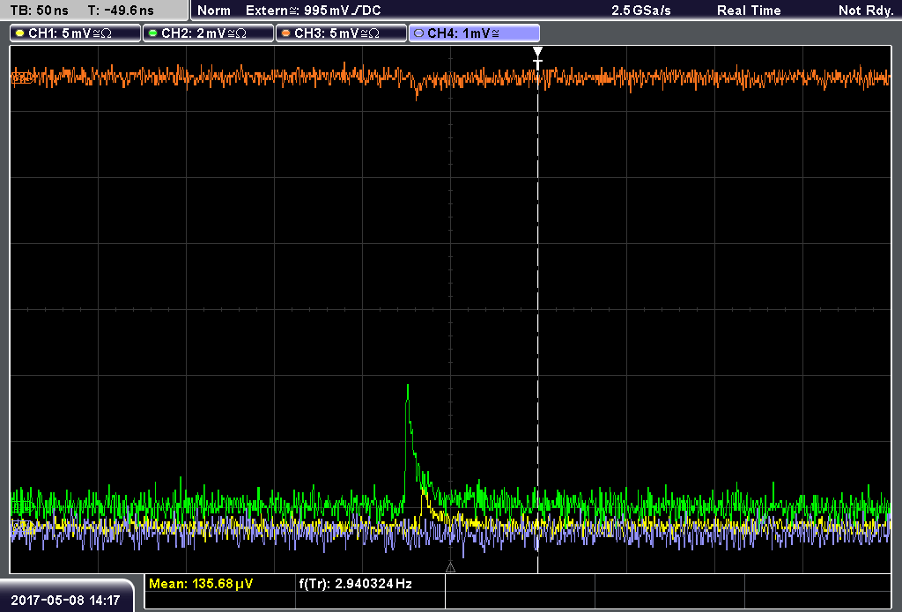Click the 2.5 GSa/s sample rate readout
The height and width of the screenshot is (612, 902).
641,11
